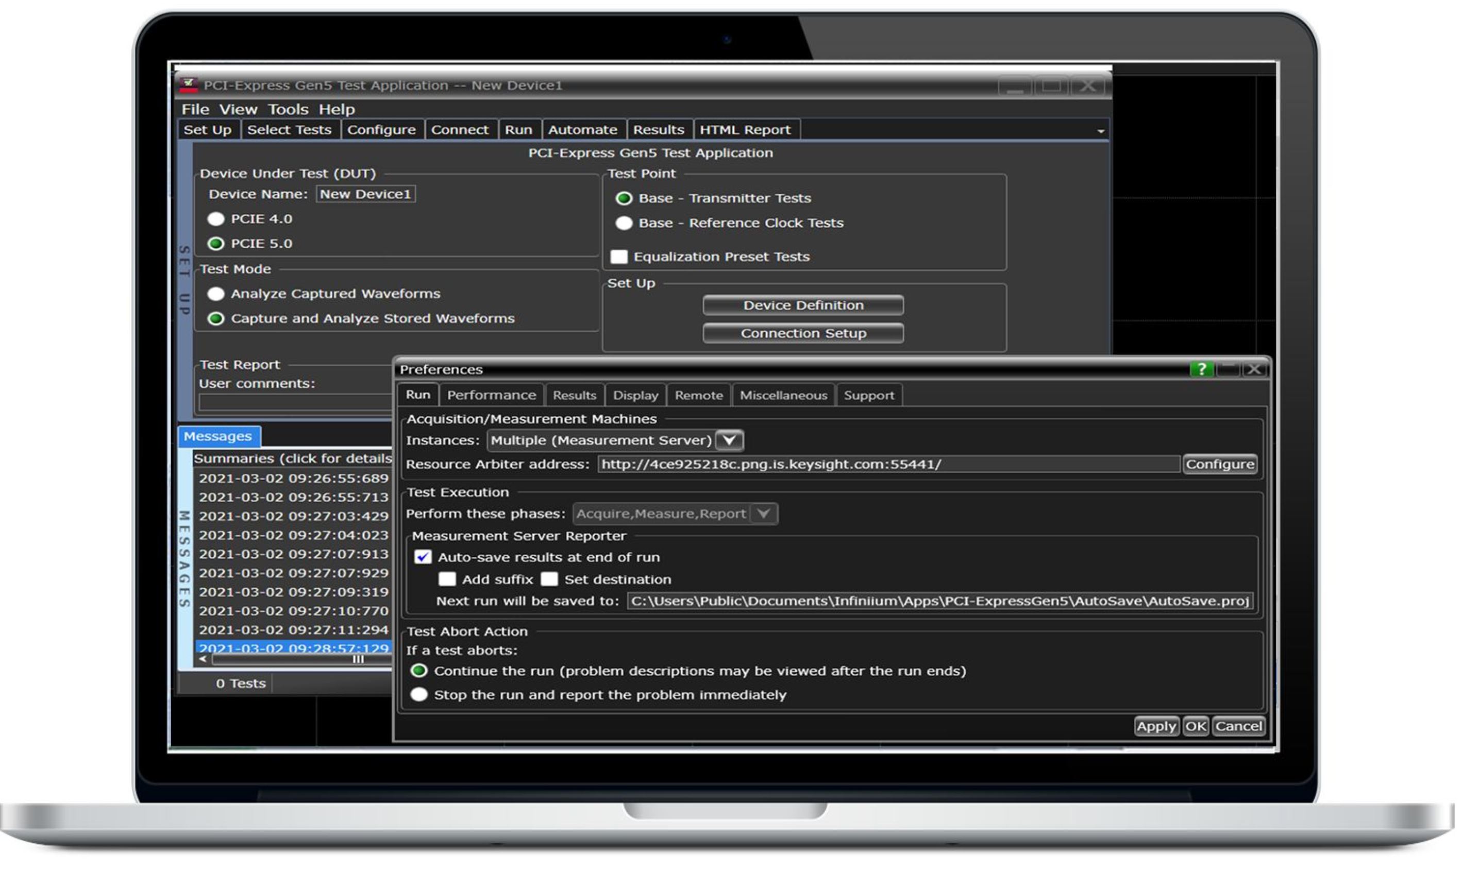Image resolution: width=1462 pixels, height=872 pixels.
Task: Click the app icon in title bar
Action: tap(189, 85)
